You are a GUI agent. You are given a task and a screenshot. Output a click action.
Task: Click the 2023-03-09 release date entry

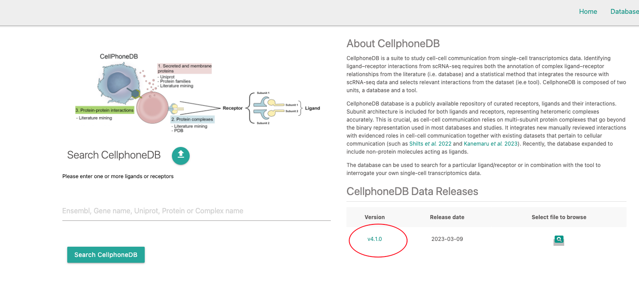pos(447,239)
